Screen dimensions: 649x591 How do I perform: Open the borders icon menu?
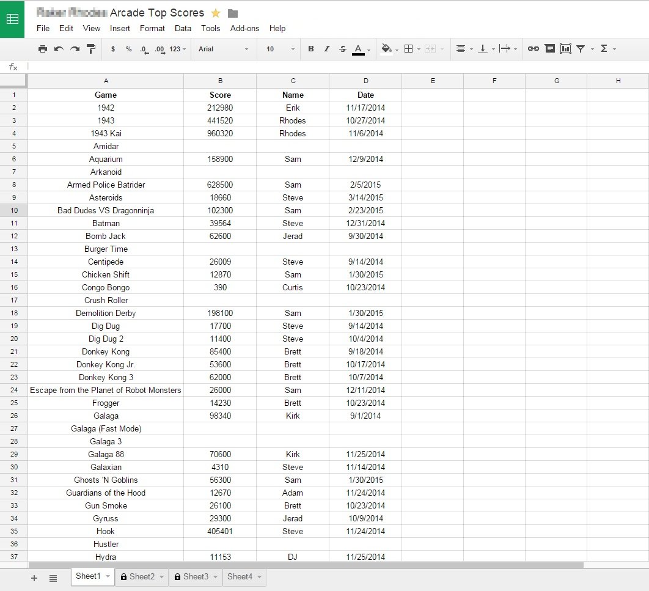click(x=408, y=49)
